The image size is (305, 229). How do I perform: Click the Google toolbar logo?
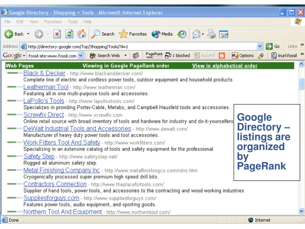12,56
